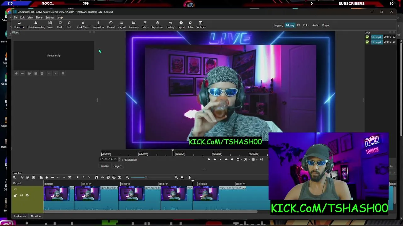Open the New Generator tool
The width and height of the screenshot is (403, 226).
click(x=36, y=24)
